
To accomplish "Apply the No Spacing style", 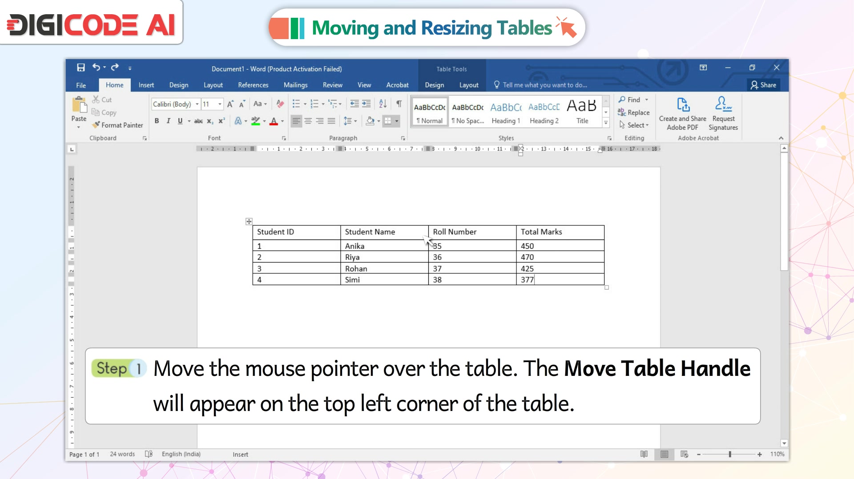I will tap(468, 113).
